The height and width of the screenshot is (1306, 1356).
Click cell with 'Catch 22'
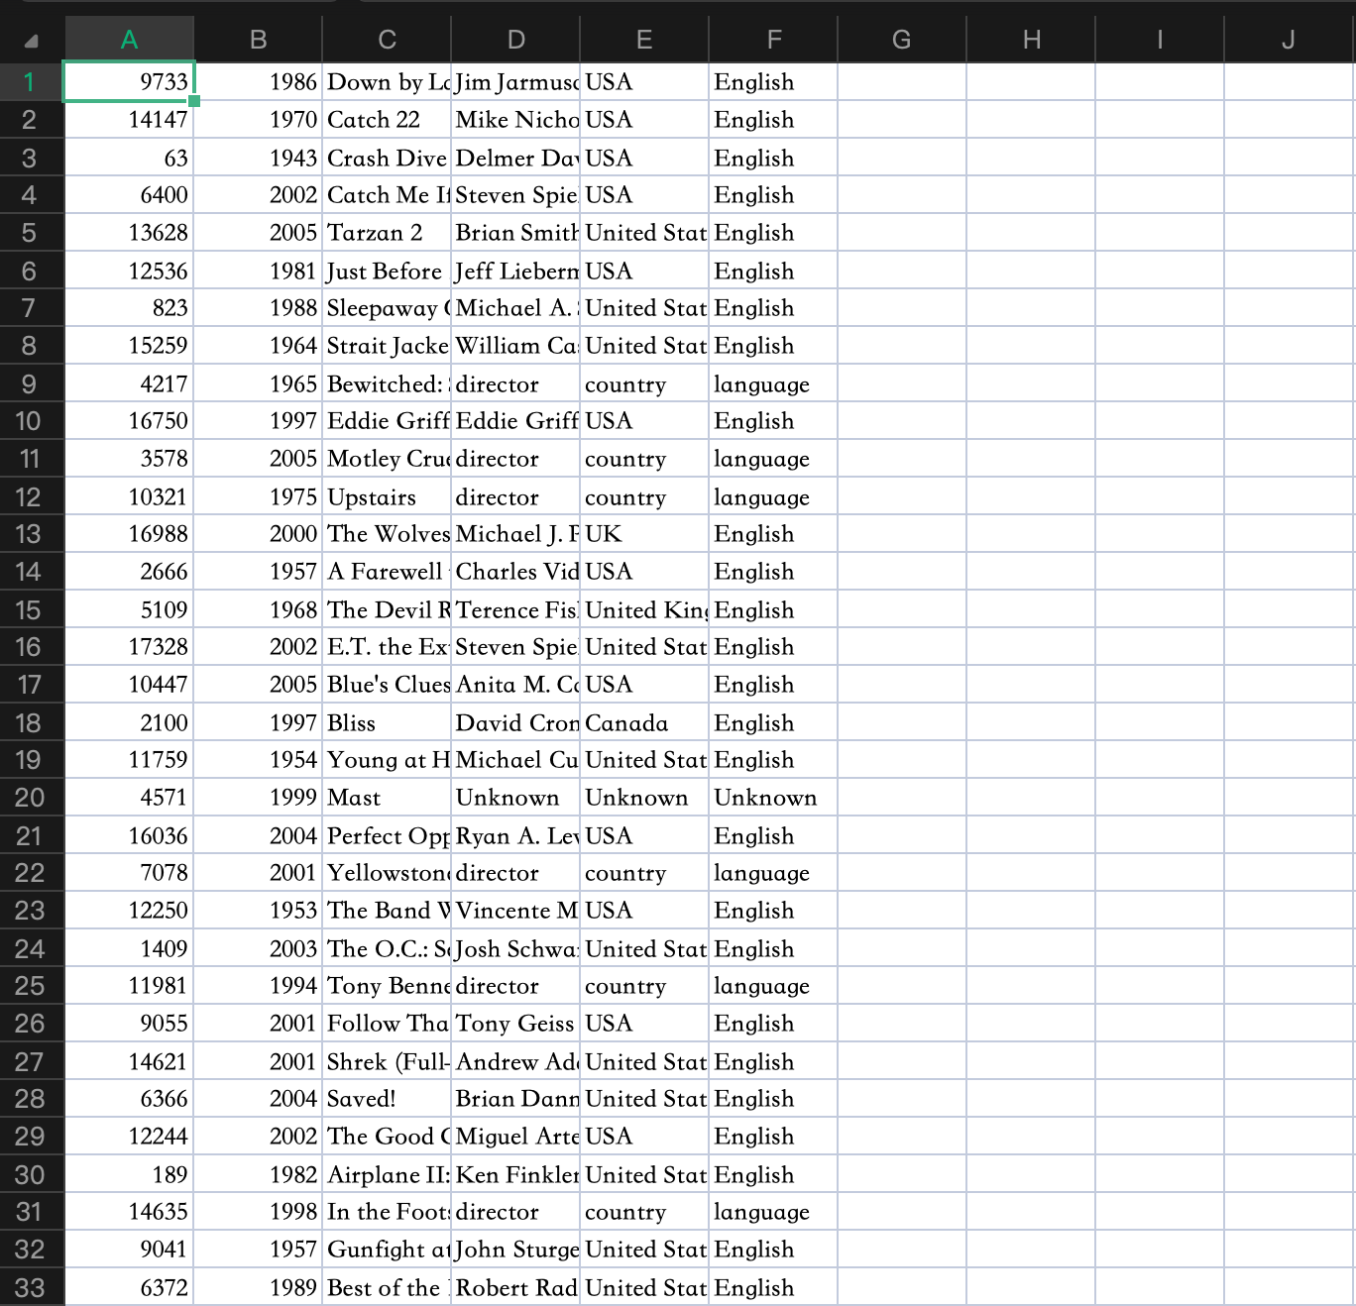387,120
